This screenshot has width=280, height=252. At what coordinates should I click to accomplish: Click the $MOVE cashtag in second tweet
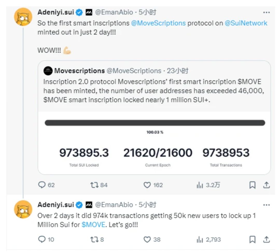point(93,225)
